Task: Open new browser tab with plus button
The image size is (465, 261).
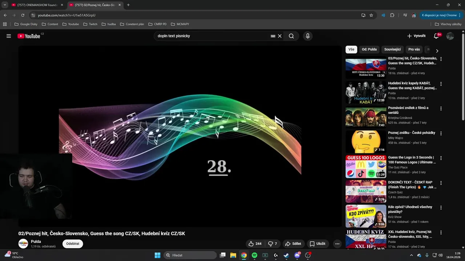Action: (x=128, y=5)
